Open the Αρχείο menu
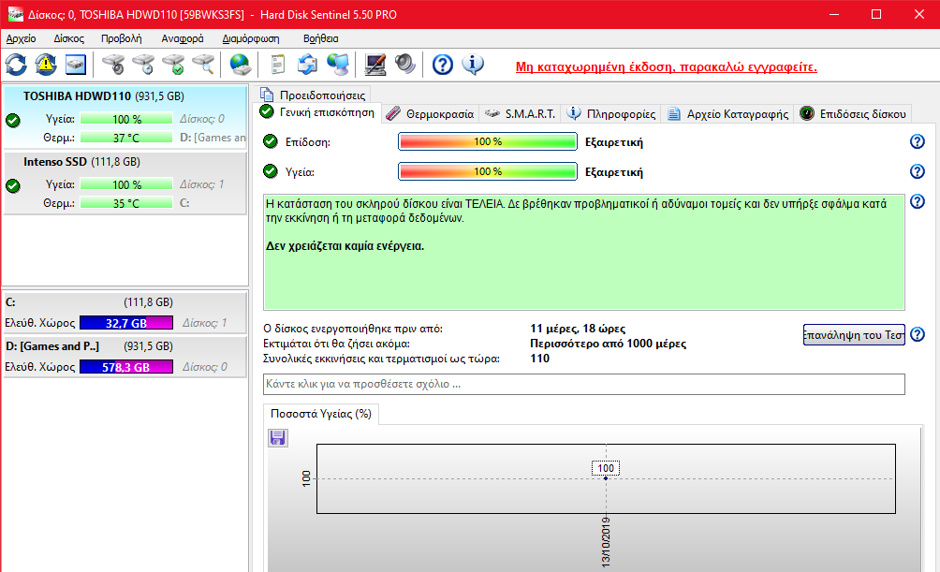940x572 pixels. click(x=21, y=38)
